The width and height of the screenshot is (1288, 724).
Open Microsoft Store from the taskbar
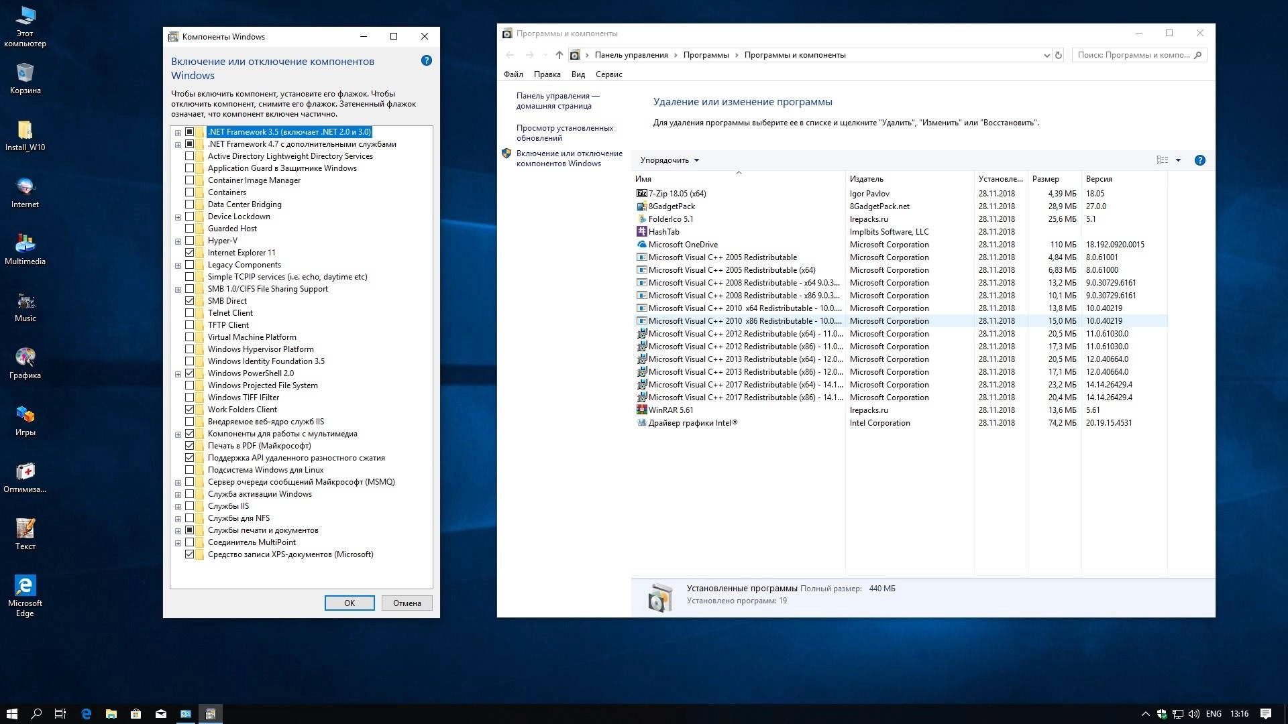[x=136, y=714]
